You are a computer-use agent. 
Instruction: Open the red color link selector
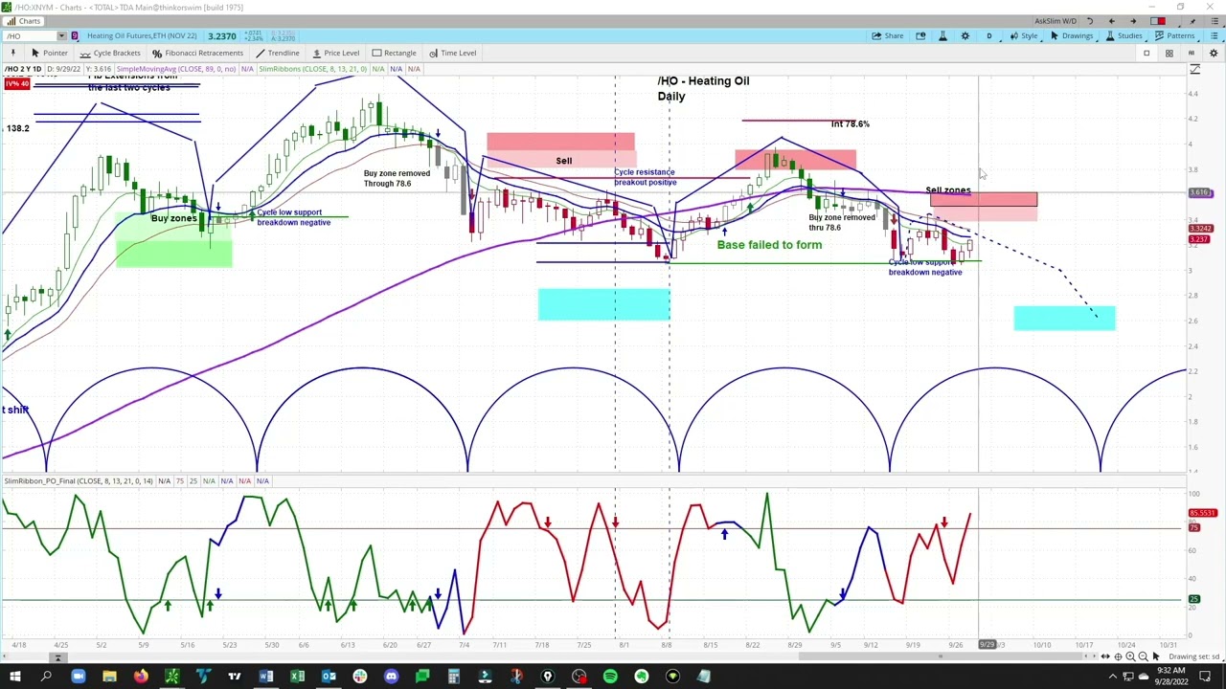click(x=1159, y=21)
